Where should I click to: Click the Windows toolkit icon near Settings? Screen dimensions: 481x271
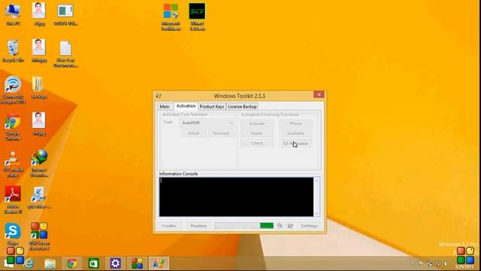290,226
